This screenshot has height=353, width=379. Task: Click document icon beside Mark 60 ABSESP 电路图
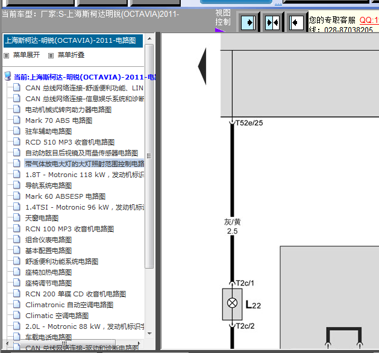point(17,196)
